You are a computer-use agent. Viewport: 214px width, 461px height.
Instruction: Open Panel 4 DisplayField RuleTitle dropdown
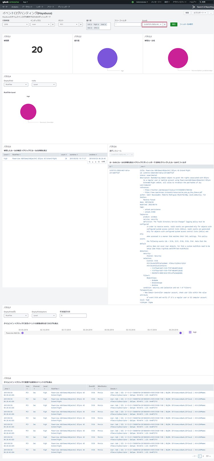[16, 85]
